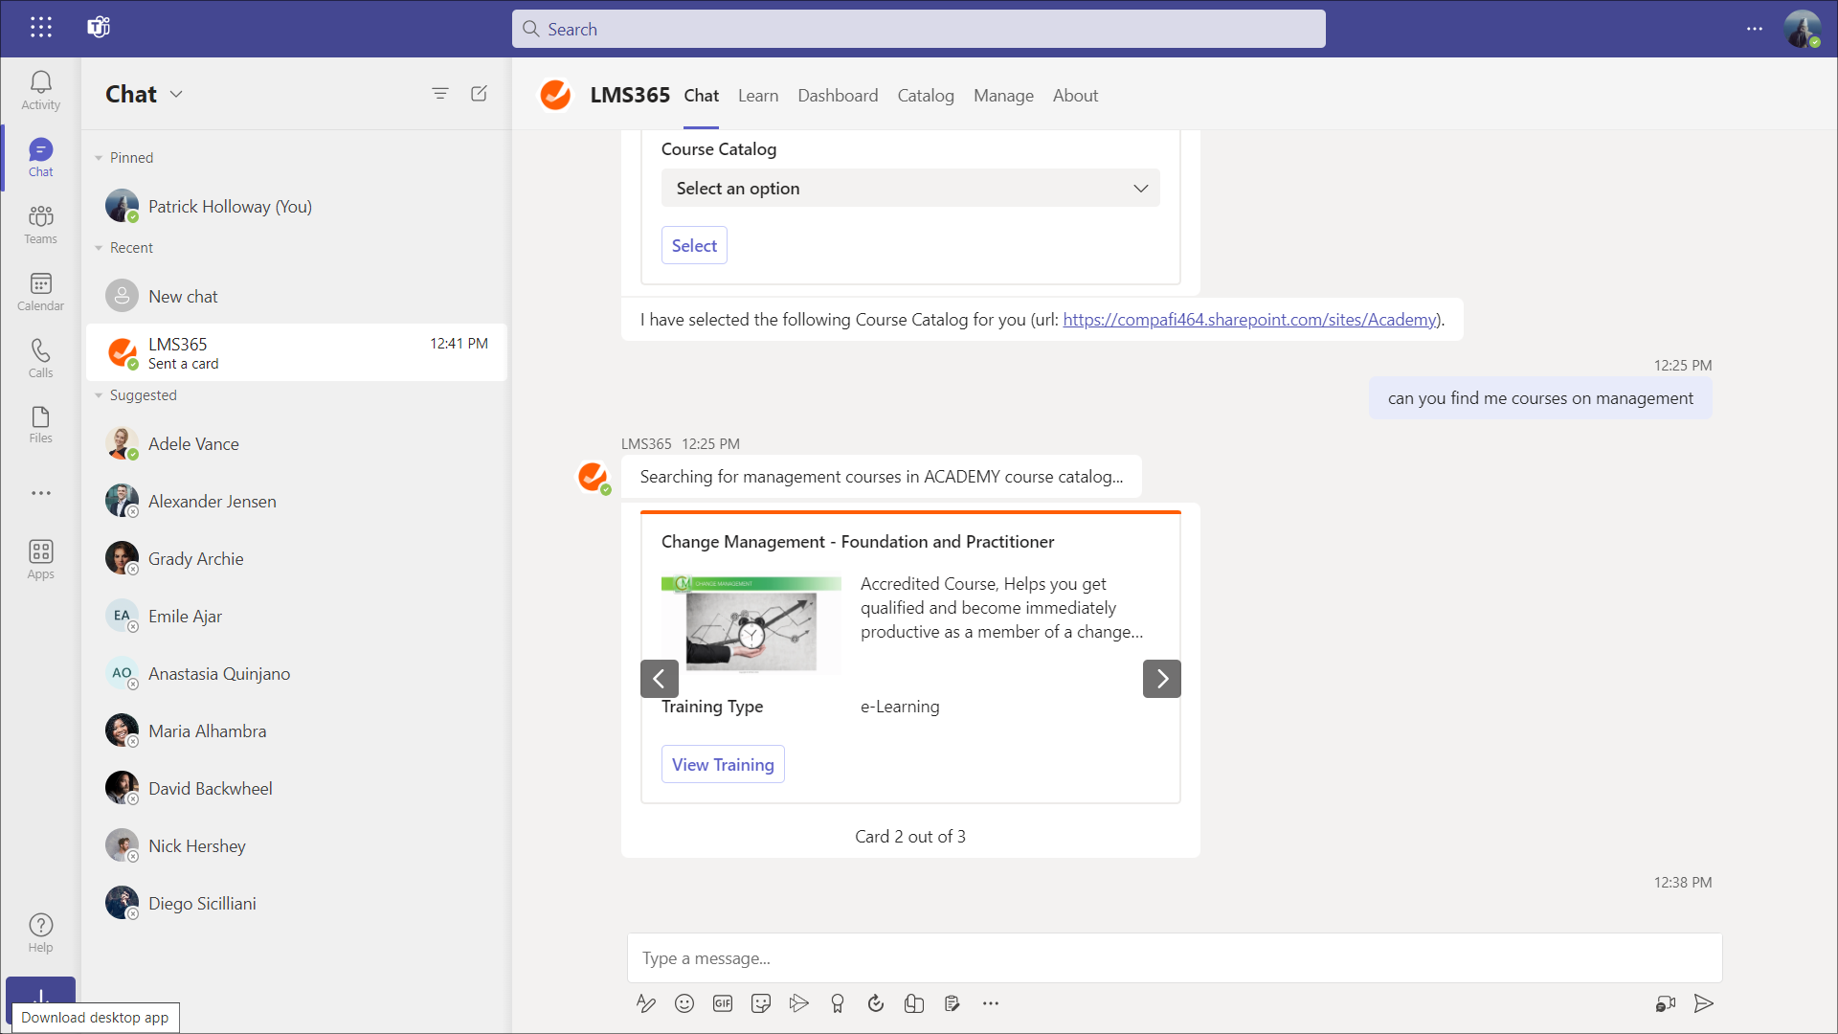Click the View Training button
This screenshot has width=1838, height=1034.
(x=722, y=764)
